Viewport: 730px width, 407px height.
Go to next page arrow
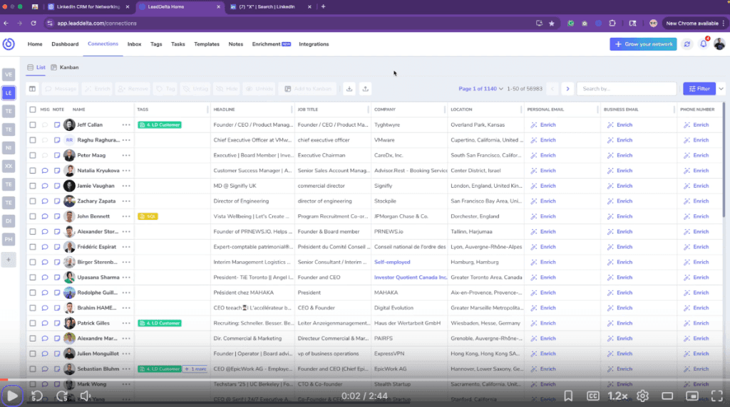click(567, 89)
